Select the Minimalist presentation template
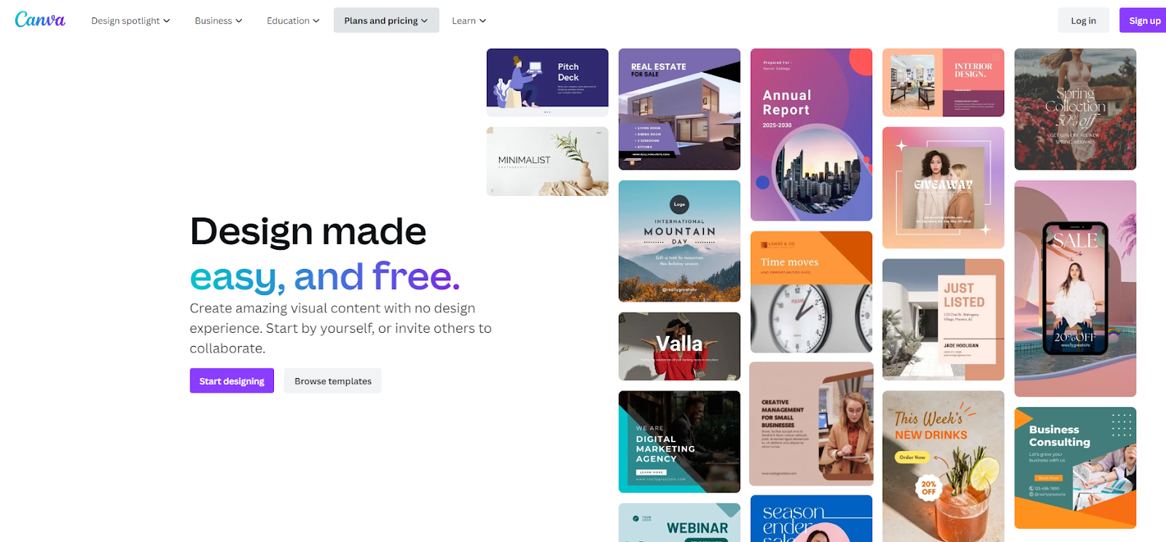Image resolution: width=1166 pixels, height=542 pixels. point(547,162)
